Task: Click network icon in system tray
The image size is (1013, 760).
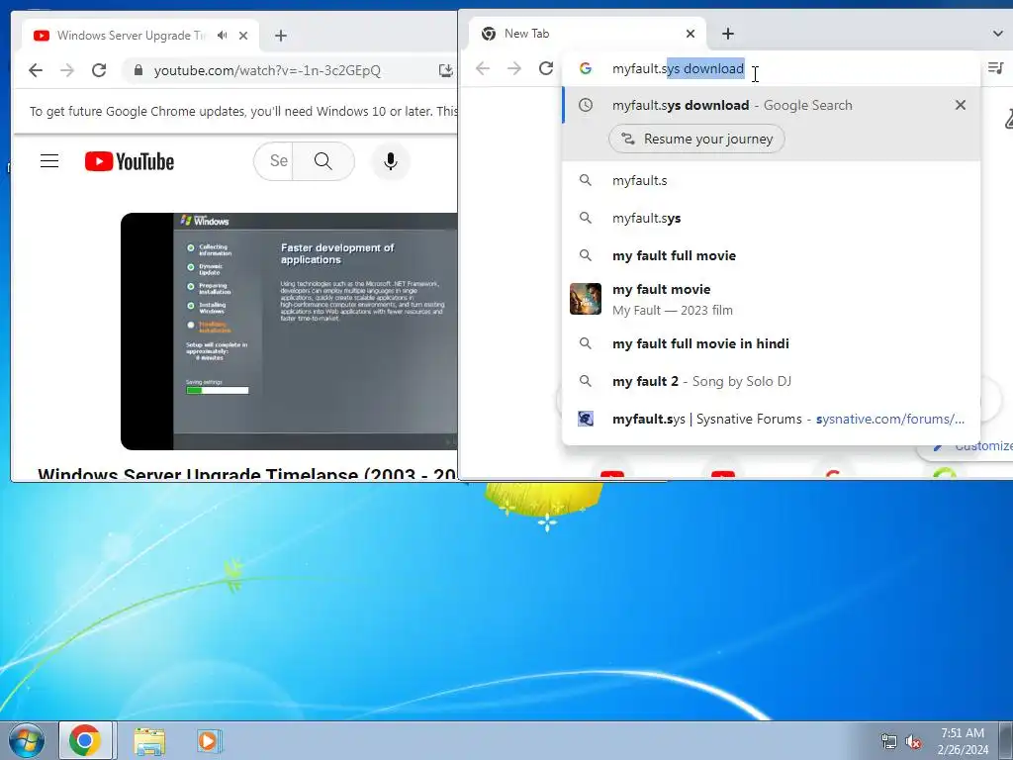Action: 889,741
